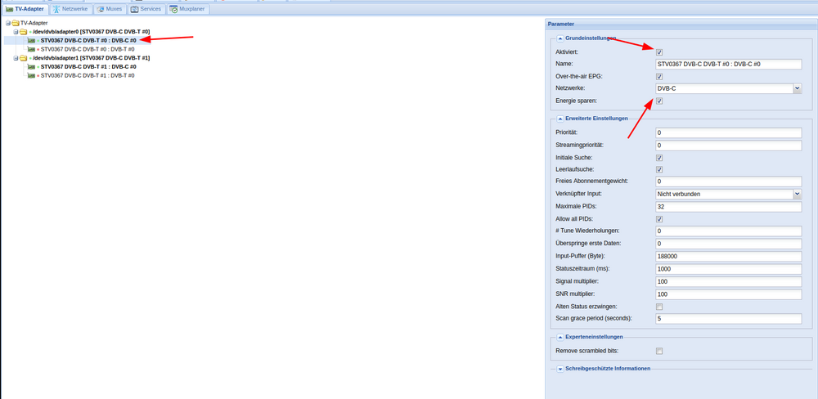Image resolution: width=818 pixels, height=399 pixels.
Task: Click the Nicht verbunden combo field
Action: (724, 194)
